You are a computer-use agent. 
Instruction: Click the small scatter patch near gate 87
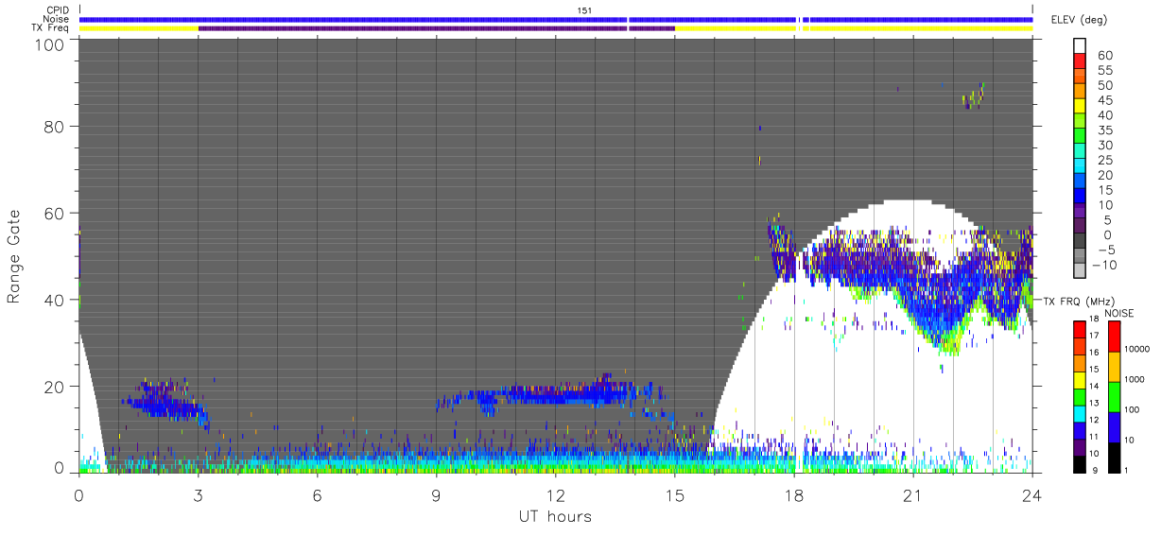(x=974, y=95)
